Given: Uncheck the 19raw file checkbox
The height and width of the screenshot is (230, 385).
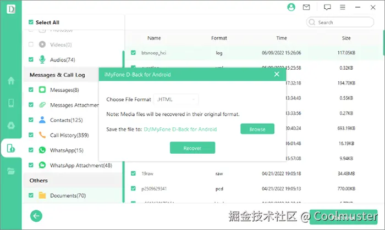Looking at the screenshot, I should (133, 173).
